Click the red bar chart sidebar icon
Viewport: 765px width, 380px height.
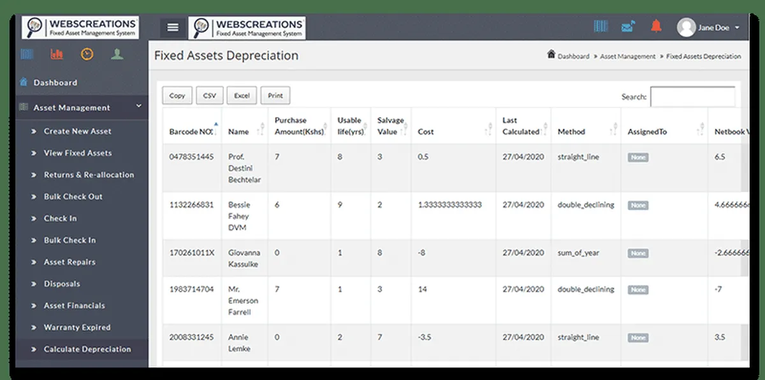pos(57,55)
